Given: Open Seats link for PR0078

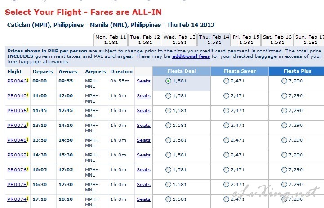Looking at the screenshot, I should tap(143, 185).
